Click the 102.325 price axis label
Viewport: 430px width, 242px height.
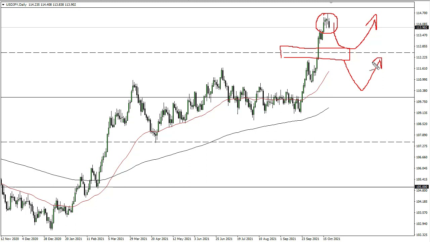click(422, 235)
